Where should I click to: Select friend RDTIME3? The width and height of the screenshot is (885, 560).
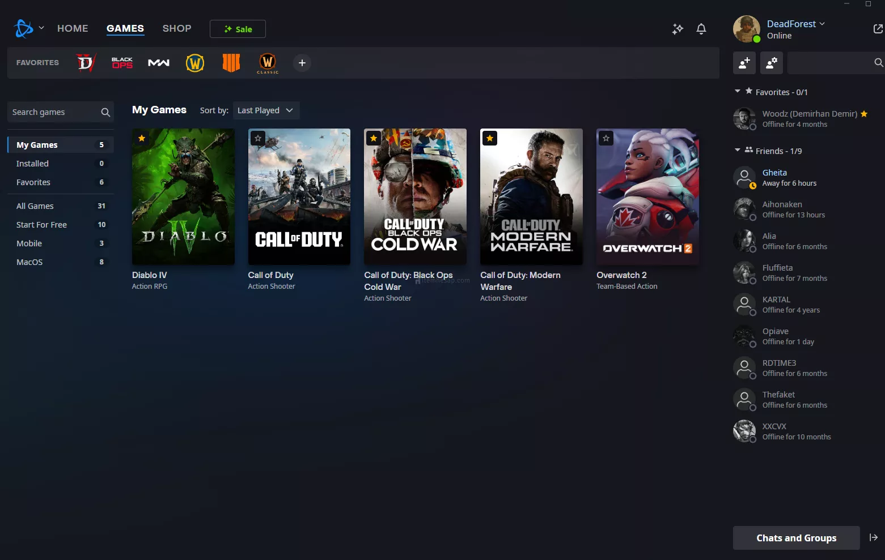805,367
